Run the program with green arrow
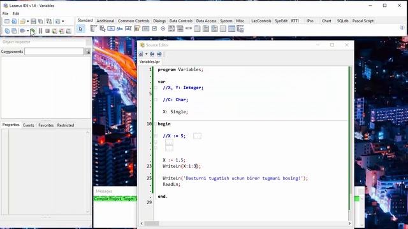Image resolution: width=408 pixels, height=229 pixels. [x=33, y=31]
